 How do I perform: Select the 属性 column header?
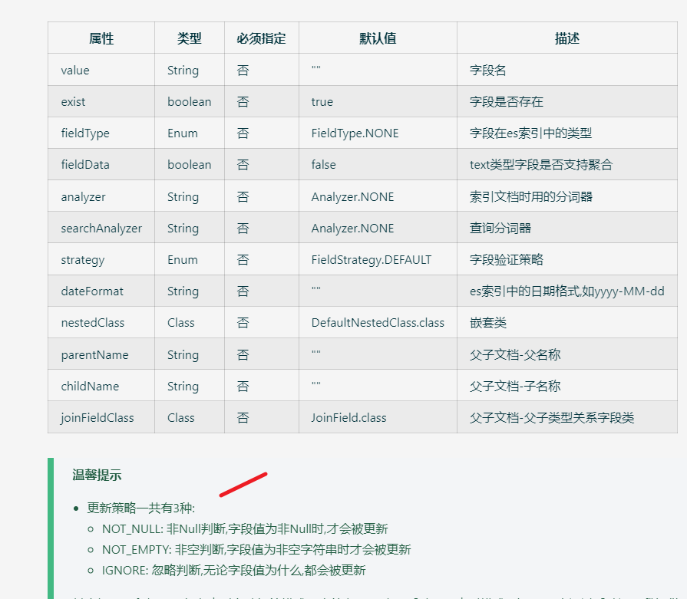click(101, 38)
